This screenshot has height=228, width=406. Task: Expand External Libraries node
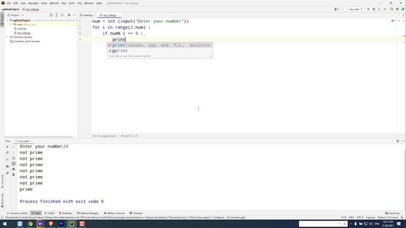7,37
